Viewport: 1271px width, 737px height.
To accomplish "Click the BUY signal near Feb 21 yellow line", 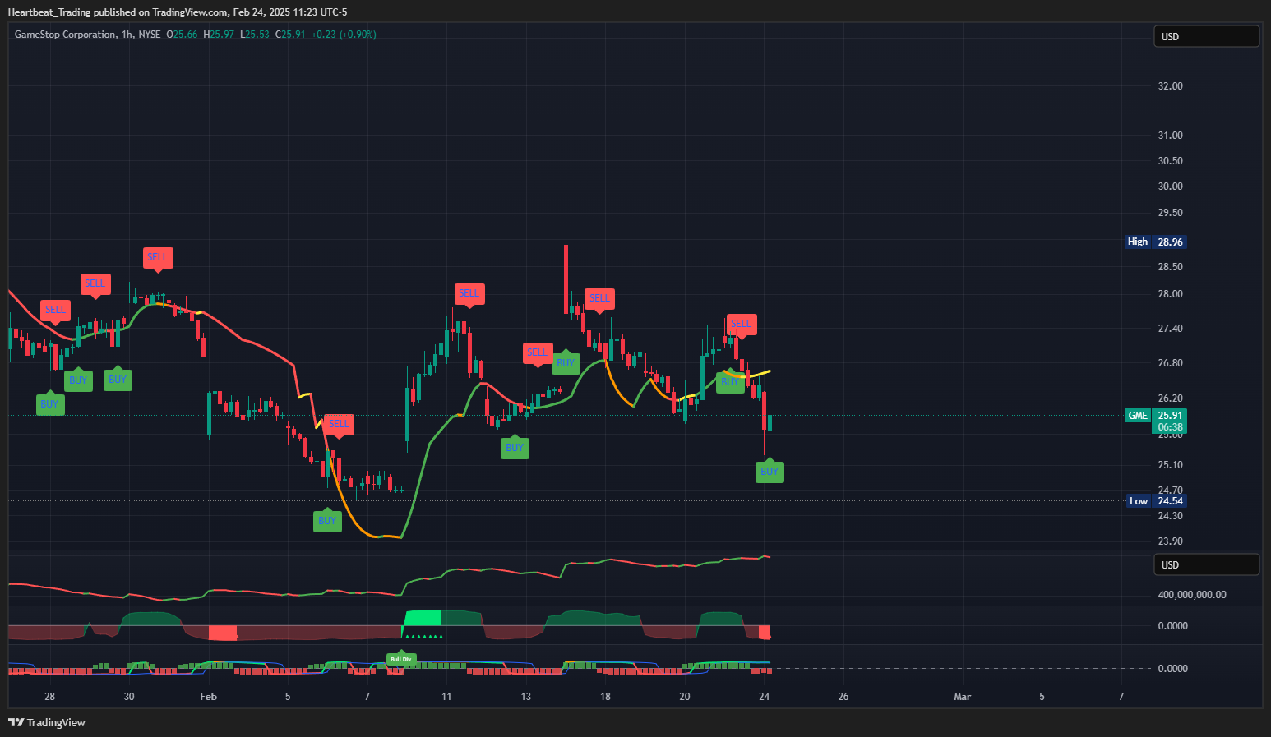I will click(730, 381).
